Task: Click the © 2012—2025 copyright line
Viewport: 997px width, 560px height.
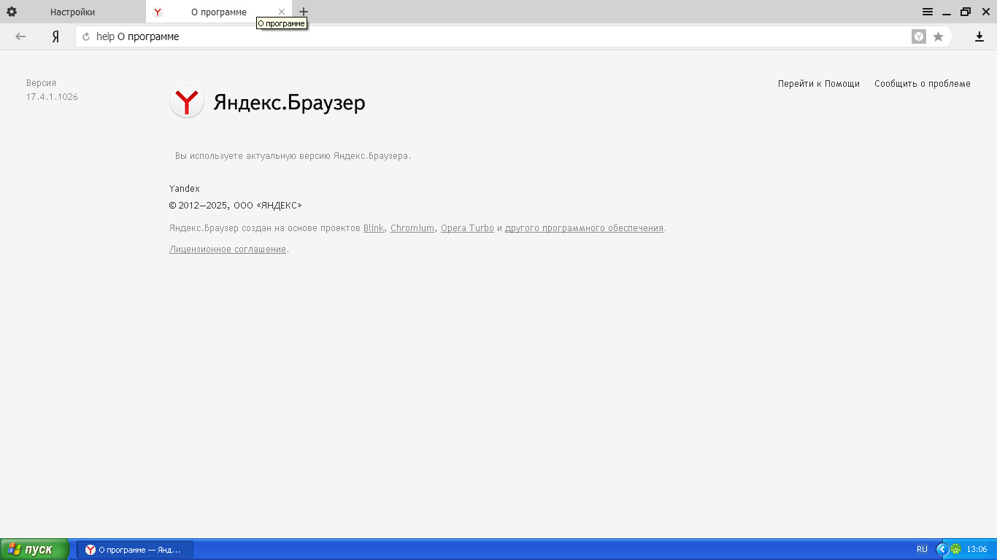Action: (235, 206)
